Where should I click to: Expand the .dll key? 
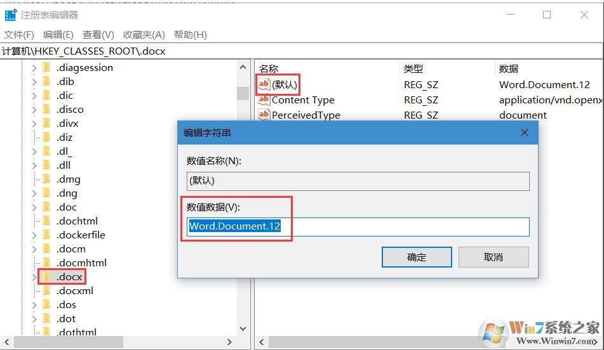click(34, 165)
